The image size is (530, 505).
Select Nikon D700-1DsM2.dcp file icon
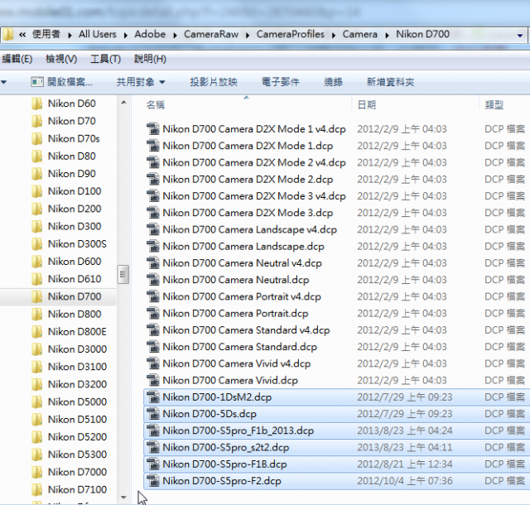coord(153,397)
